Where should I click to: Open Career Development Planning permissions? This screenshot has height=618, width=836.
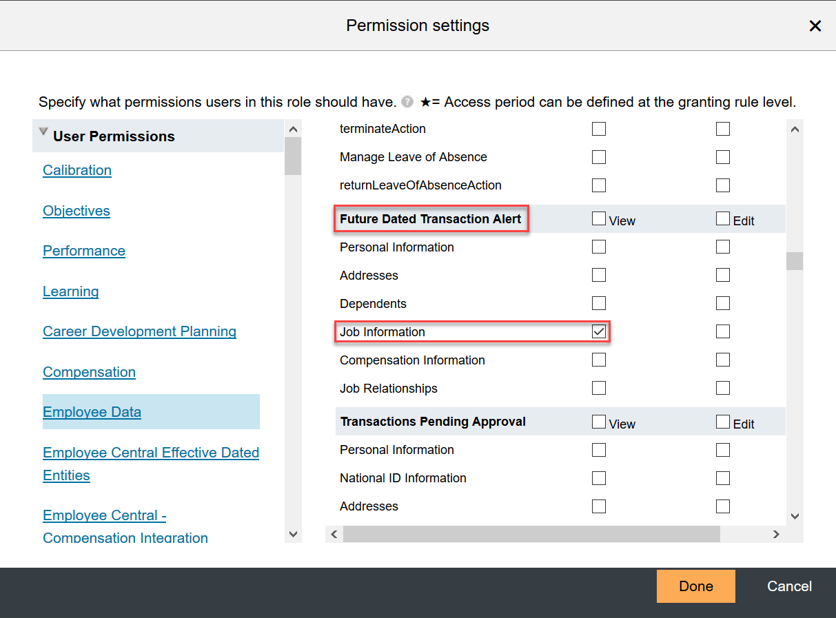[139, 331]
